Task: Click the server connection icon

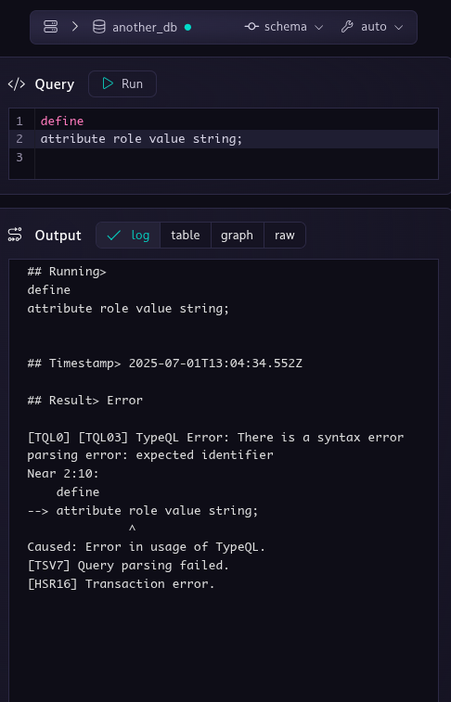Action: click(51, 27)
